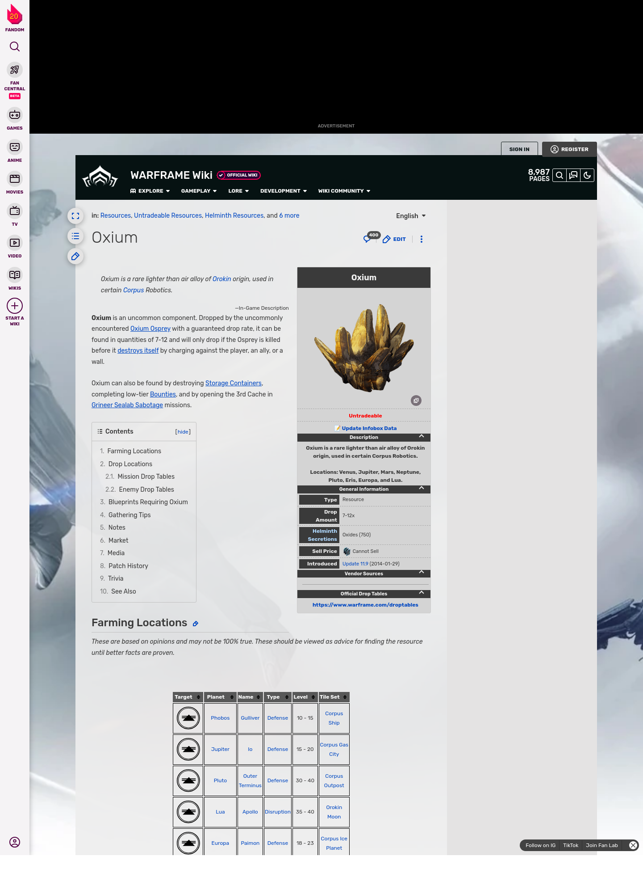Collapse the Official Drop Tables section
The height and width of the screenshot is (894, 643).
click(422, 593)
